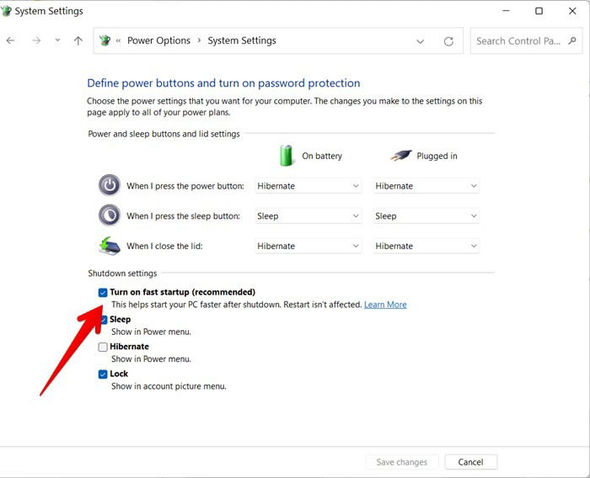Click the Cancel button

coord(470,462)
